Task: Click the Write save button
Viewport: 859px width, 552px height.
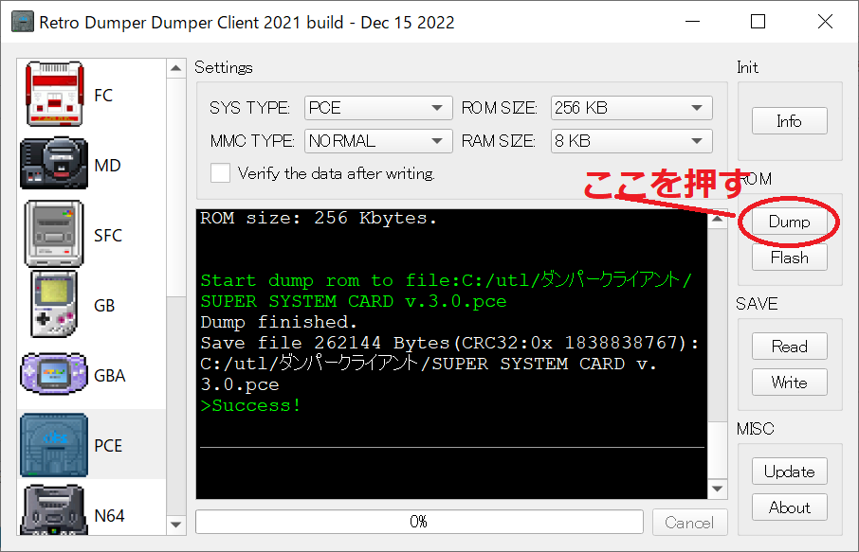Action: click(x=790, y=382)
